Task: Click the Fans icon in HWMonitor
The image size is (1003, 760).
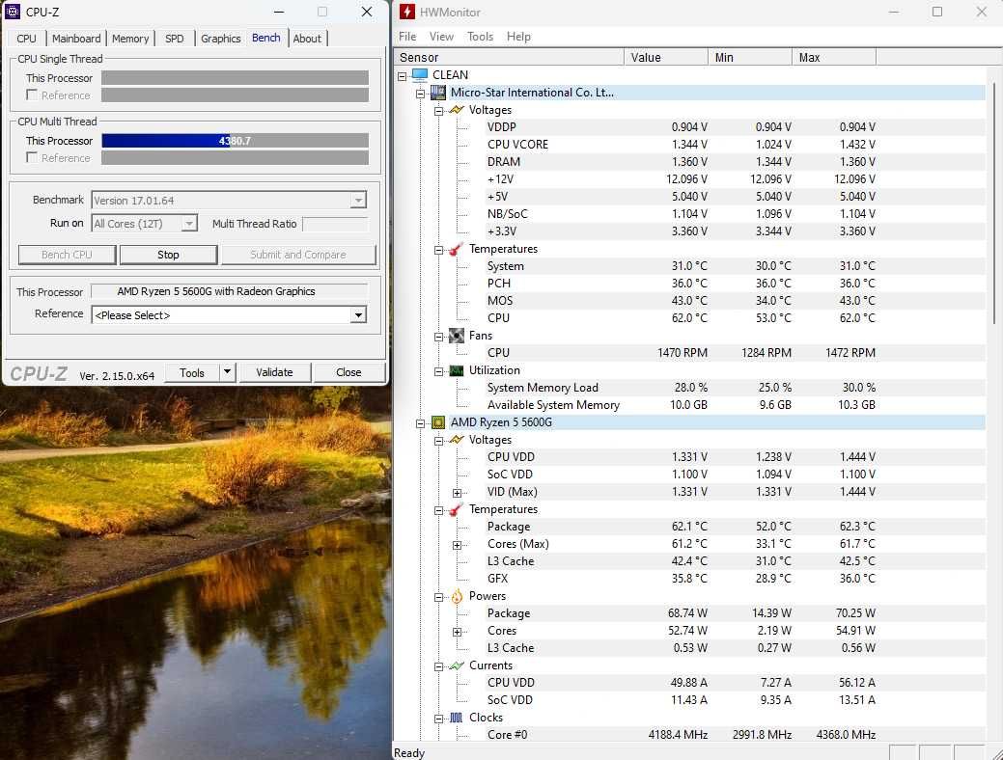Action: point(456,336)
